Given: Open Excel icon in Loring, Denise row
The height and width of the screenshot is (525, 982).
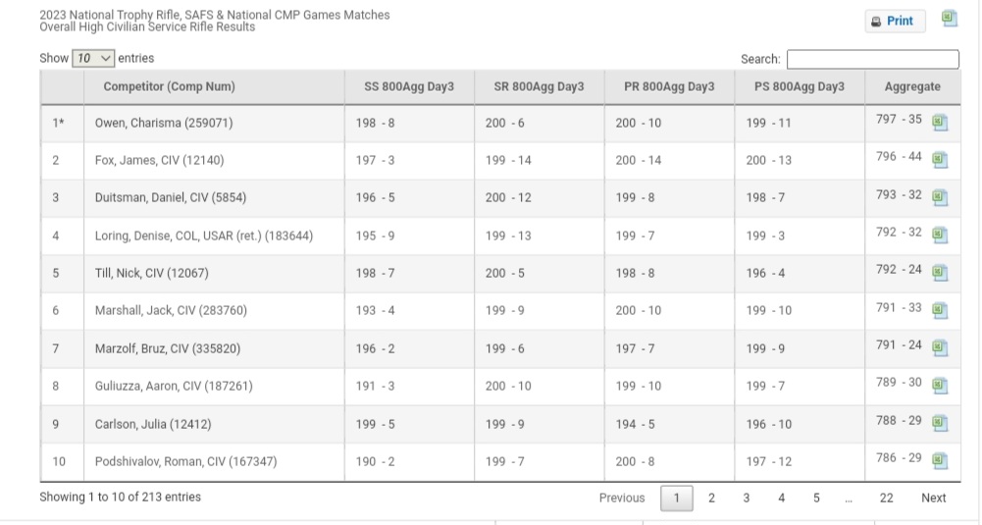Looking at the screenshot, I should [x=940, y=235].
